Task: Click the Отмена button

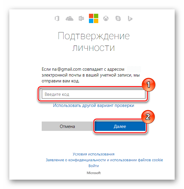Action: point(67,126)
